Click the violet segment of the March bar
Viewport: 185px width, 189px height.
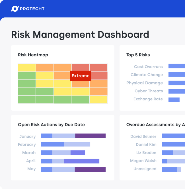click(x=78, y=153)
